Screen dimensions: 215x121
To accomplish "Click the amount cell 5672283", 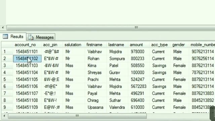I will (139, 86).
